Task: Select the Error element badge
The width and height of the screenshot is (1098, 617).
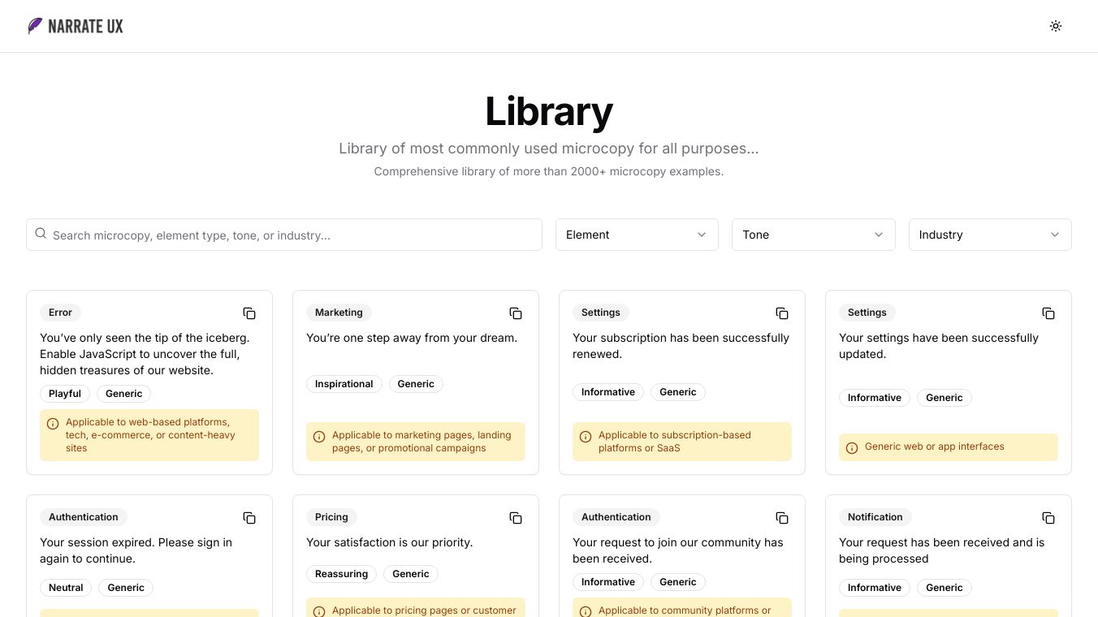Action: pos(60,313)
